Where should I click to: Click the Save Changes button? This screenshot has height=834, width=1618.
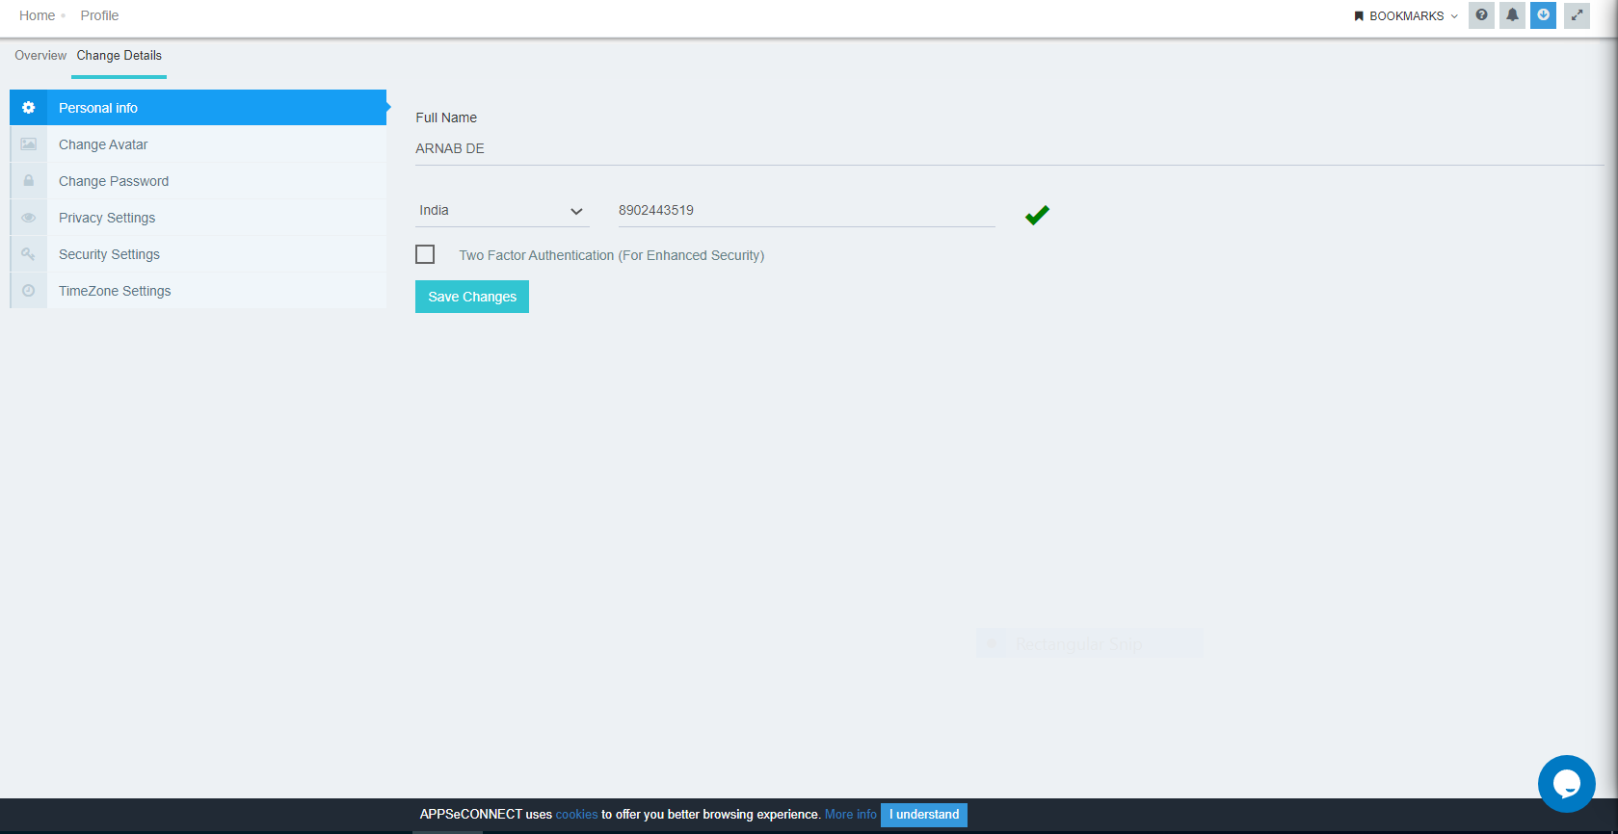(x=472, y=297)
